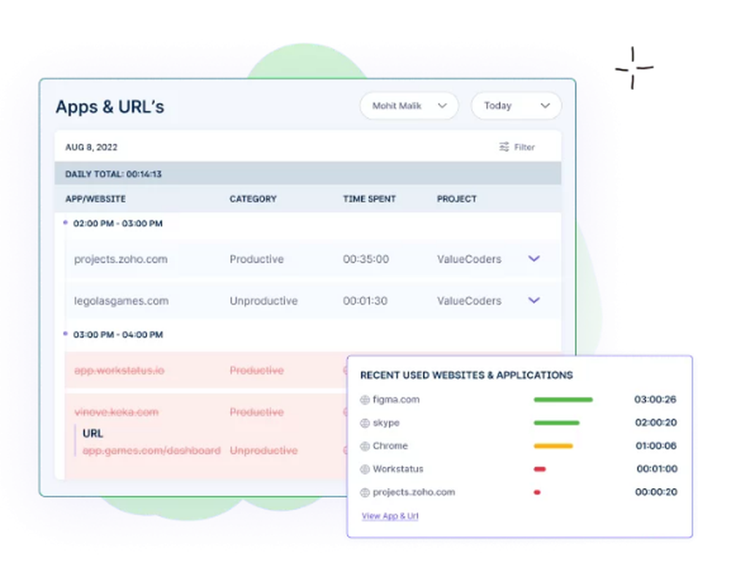
Task: Click the 02:00 PM - 03:00 PM time slot
Action: [x=118, y=224]
